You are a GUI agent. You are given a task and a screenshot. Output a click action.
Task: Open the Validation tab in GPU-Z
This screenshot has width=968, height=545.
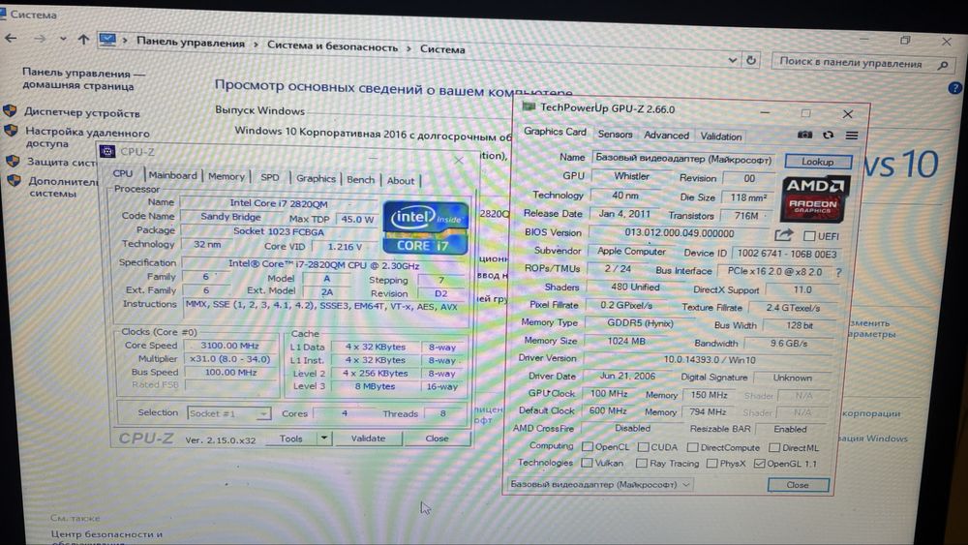pos(720,136)
